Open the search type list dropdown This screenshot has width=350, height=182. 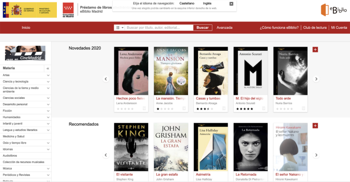point(120,28)
